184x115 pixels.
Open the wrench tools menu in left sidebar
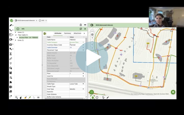(x=11, y=49)
